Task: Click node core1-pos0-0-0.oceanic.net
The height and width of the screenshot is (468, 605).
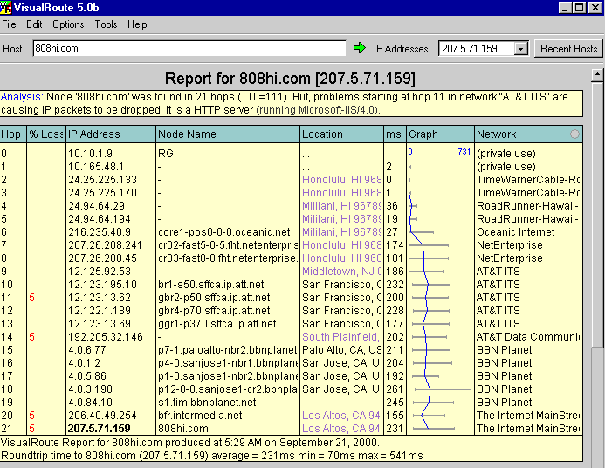Action: [x=223, y=232]
